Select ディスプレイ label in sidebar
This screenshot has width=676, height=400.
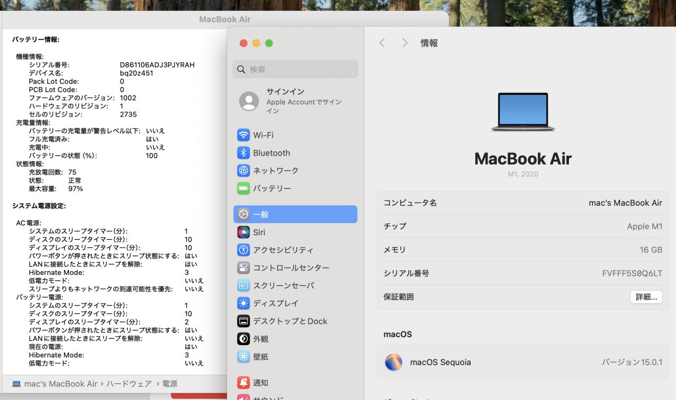276,303
